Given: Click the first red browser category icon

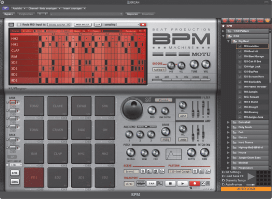Looking at the screenshot, I should [225, 21].
